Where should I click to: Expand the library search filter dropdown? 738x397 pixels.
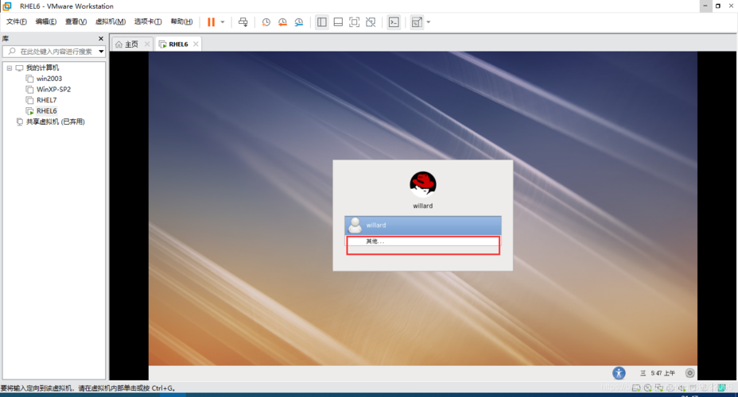click(x=101, y=52)
